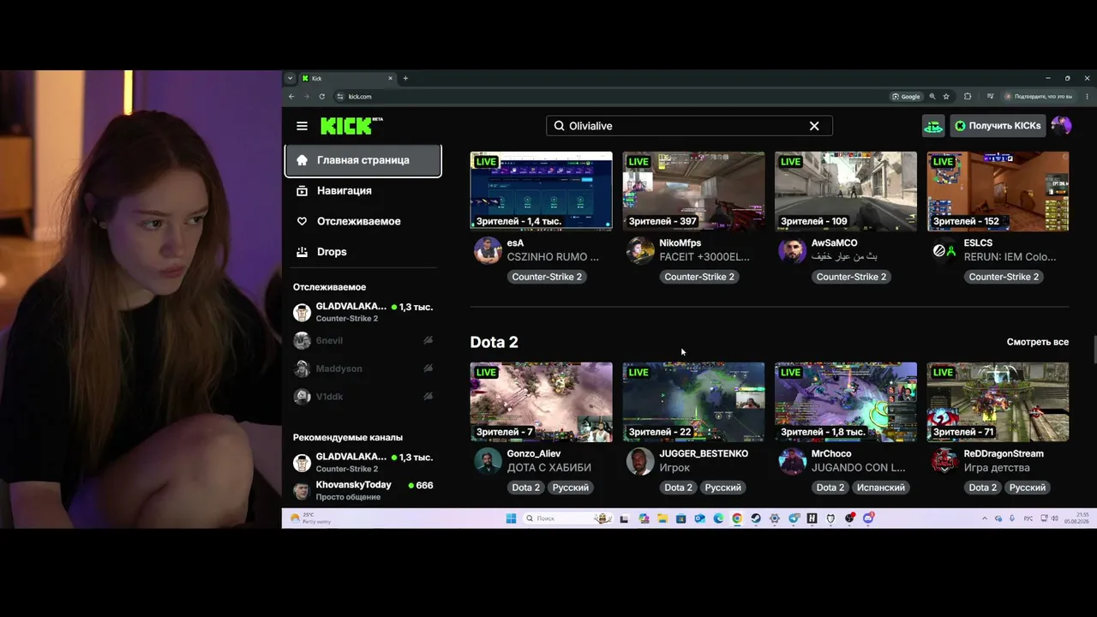Open the Gonzo_Aliev live stream thumbnail

tap(542, 402)
